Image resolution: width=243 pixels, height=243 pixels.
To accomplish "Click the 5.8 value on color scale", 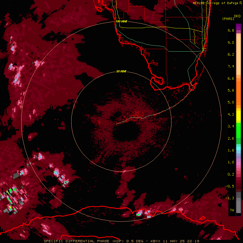I will pos(231,90).
